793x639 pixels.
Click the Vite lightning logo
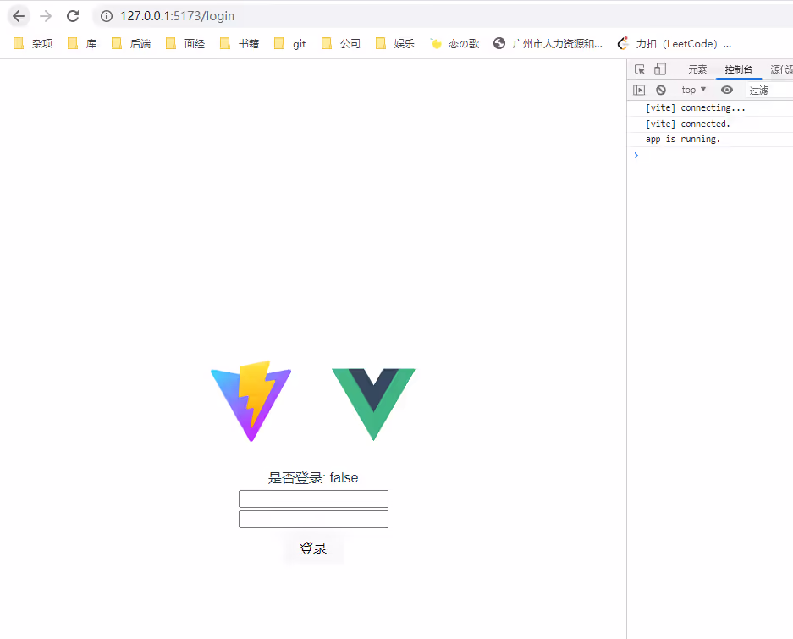pyautogui.click(x=251, y=400)
